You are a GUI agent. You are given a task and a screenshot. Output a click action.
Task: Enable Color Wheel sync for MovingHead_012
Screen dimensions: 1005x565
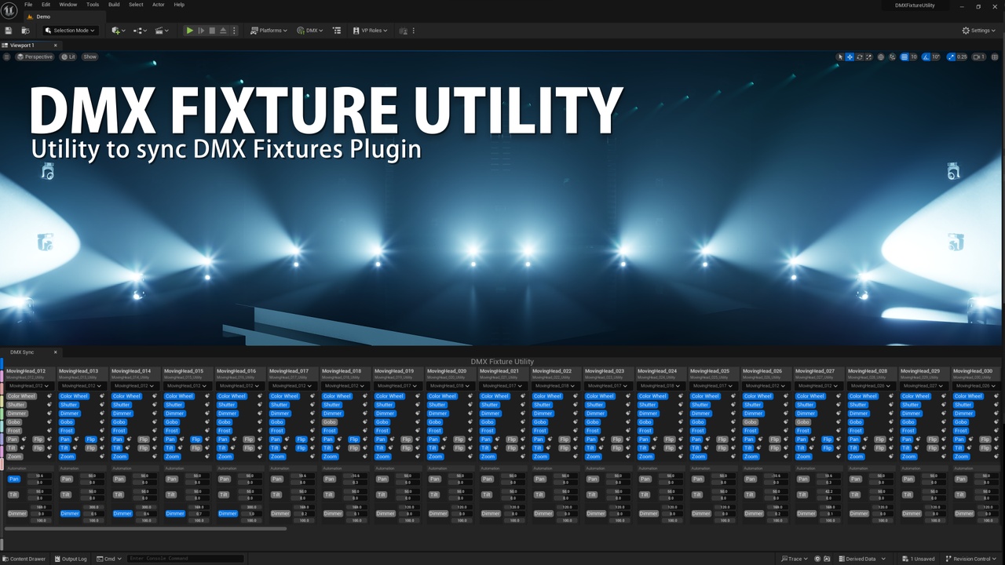tap(21, 396)
